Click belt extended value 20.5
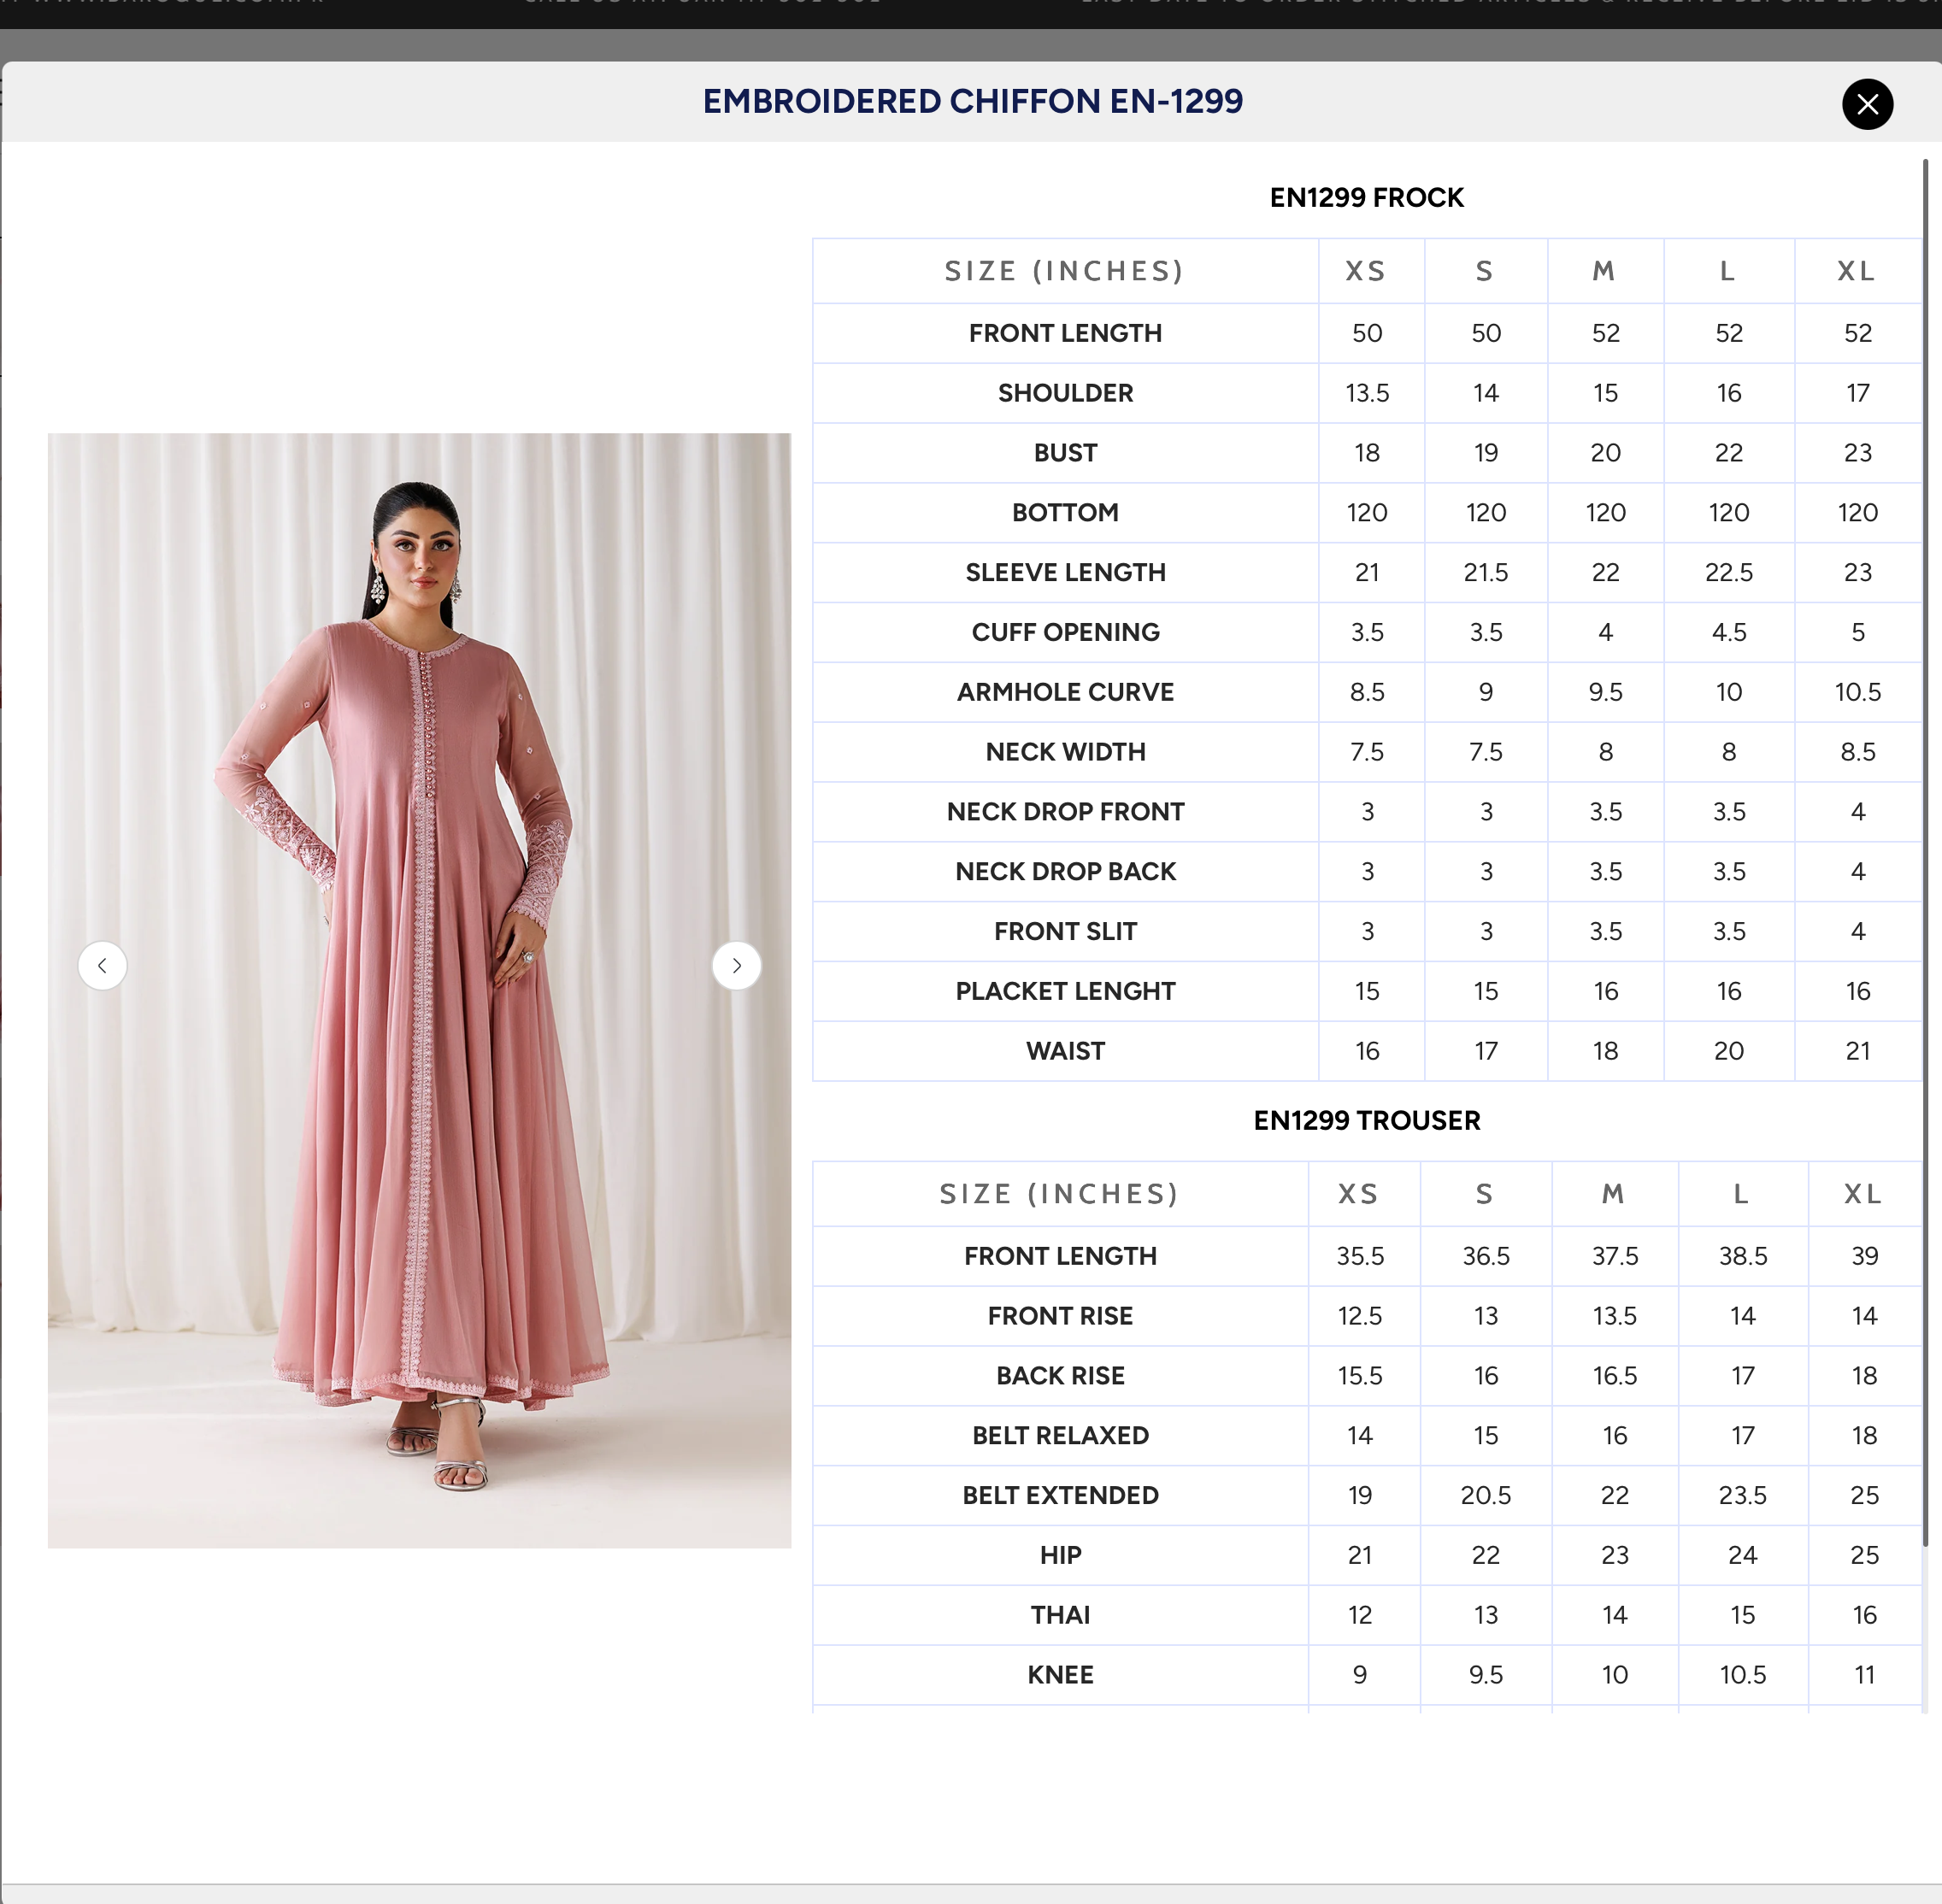Screen dimensions: 1942x1904 [x=1486, y=1495]
